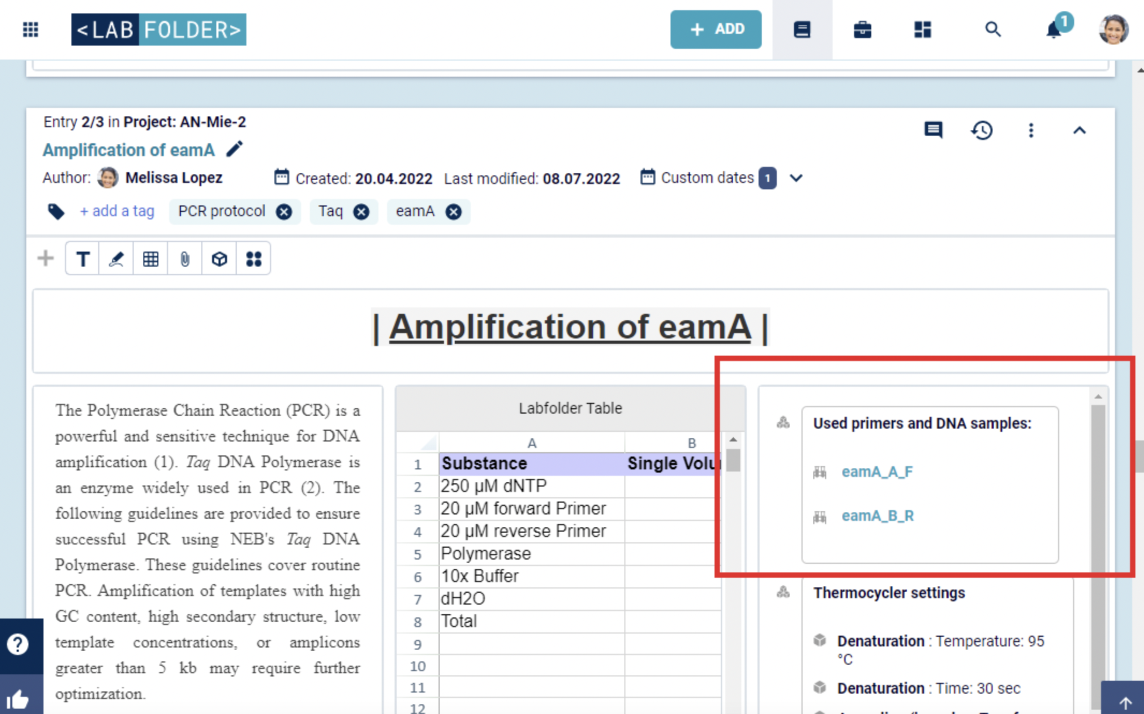Click the ADD button
The width and height of the screenshot is (1144, 714).
click(716, 29)
